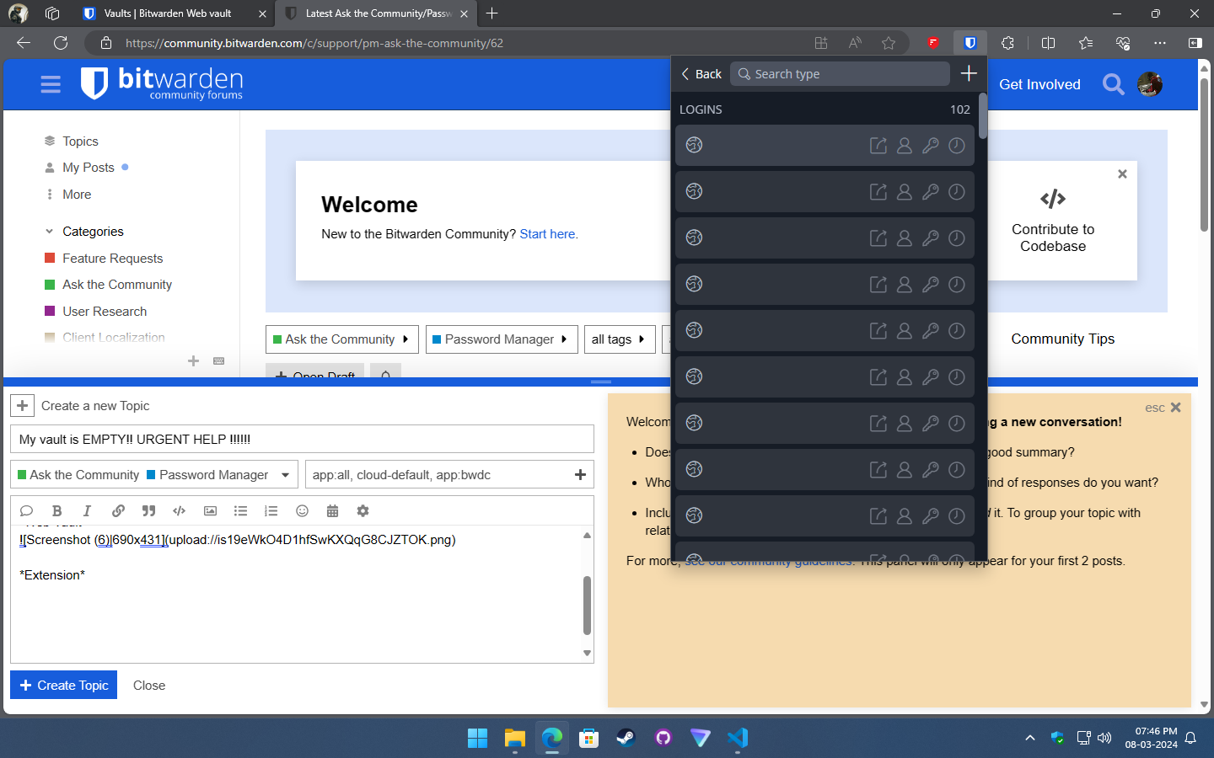Screen dimensions: 1214x758
Task: Open Feature Requests category in the sidebar
Action: pos(112,259)
